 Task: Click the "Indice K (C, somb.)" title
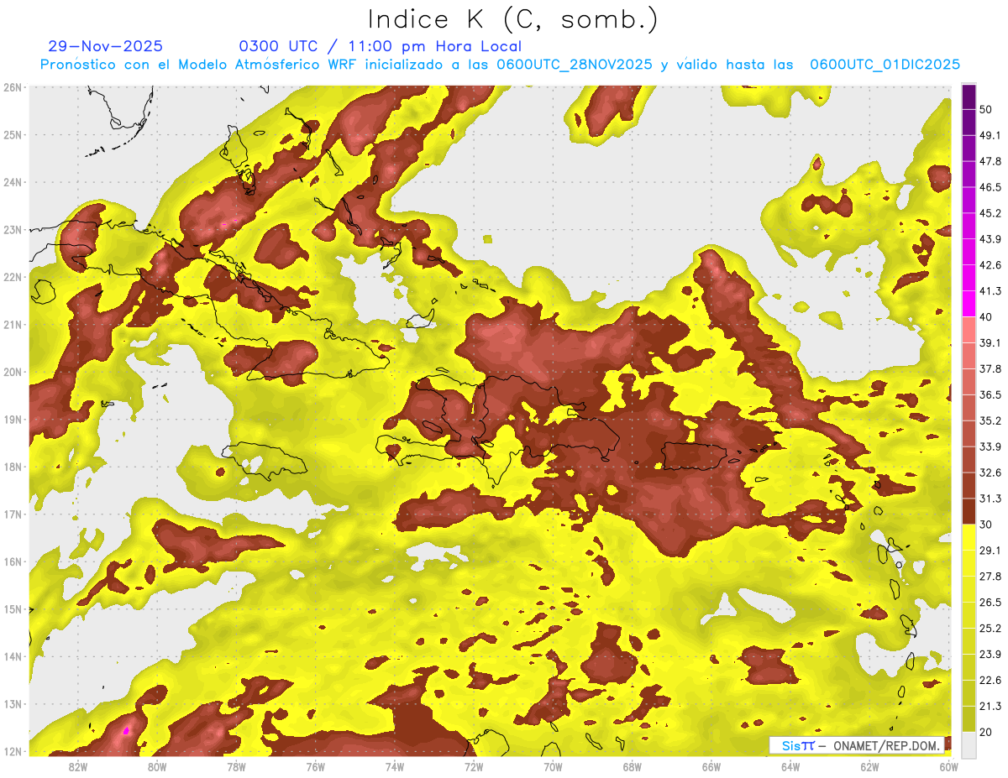tap(513, 19)
